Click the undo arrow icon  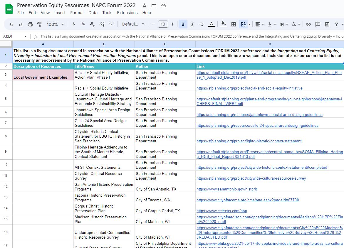[11, 24]
